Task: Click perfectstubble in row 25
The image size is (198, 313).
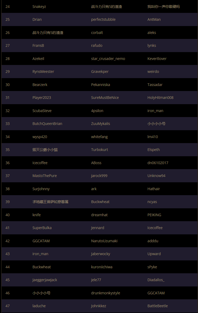Action: 103,19
